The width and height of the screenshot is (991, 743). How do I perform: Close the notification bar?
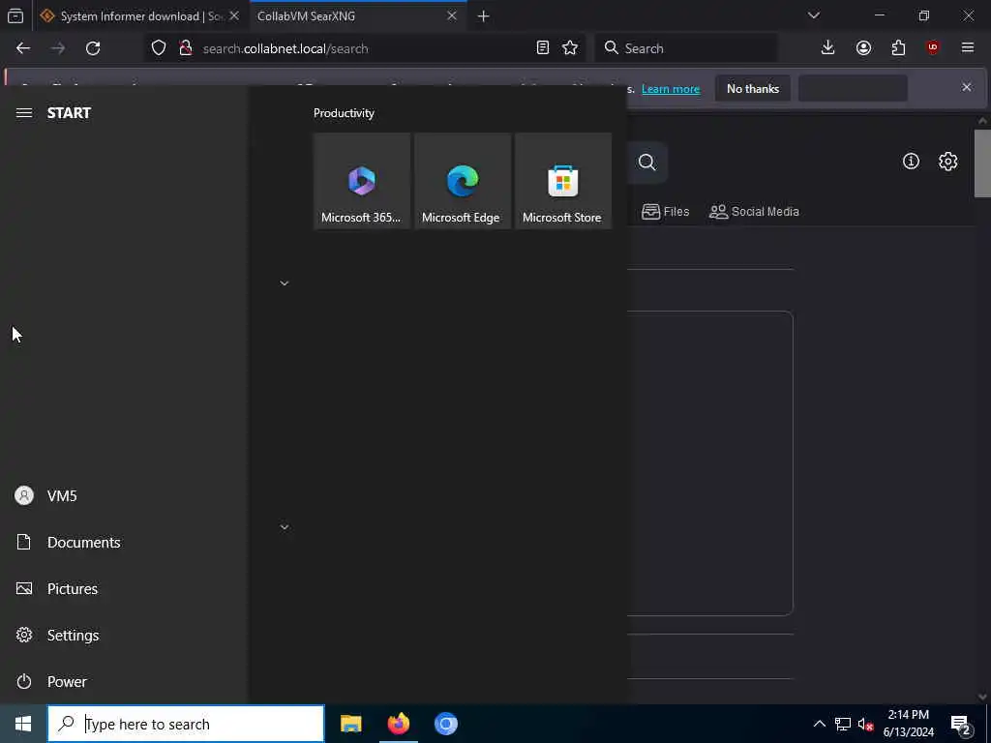(x=967, y=87)
